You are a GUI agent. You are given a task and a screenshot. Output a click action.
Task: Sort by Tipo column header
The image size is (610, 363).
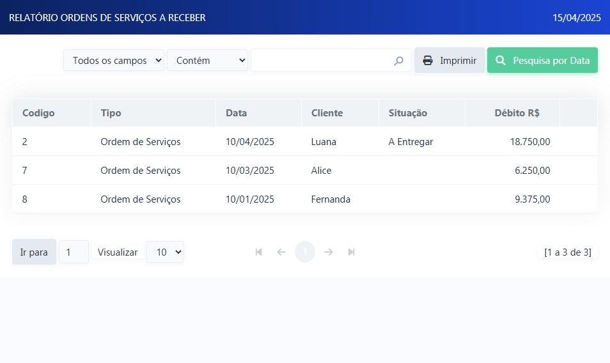coord(111,113)
